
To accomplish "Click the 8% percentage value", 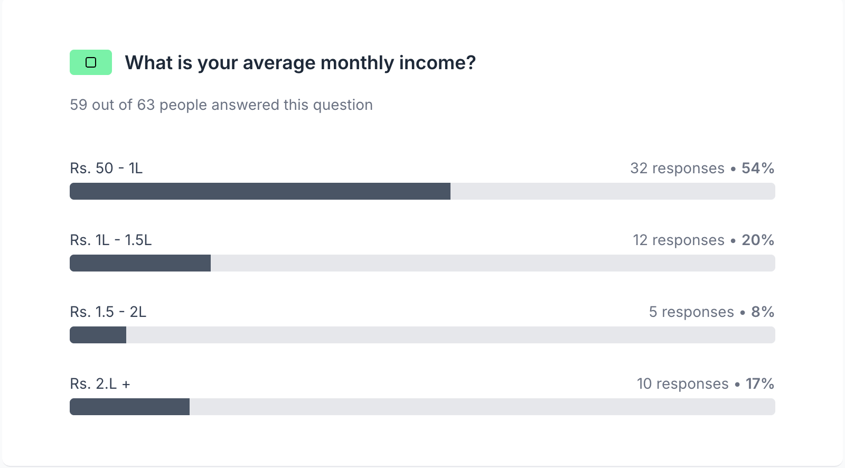I will tap(763, 312).
